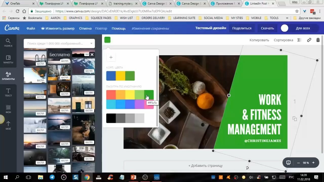
Task: Open the Сортировка arrange dropdown
Action: (283, 40)
